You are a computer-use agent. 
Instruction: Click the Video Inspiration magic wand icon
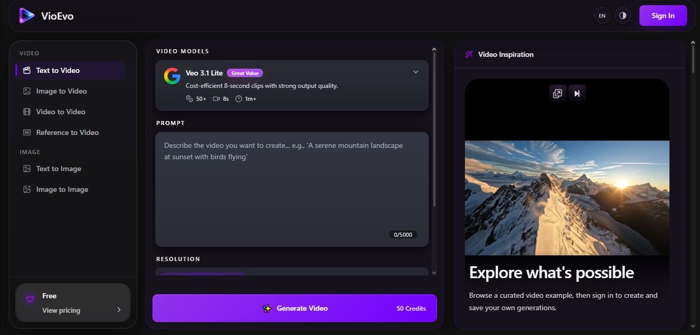(x=469, y=54)
